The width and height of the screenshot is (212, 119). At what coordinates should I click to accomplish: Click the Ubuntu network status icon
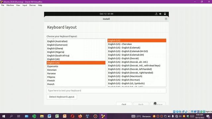click(x=156, y=14)
